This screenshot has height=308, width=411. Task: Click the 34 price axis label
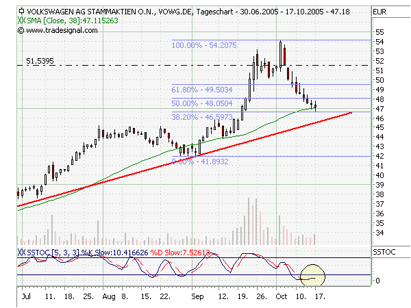tap(379, 233)
